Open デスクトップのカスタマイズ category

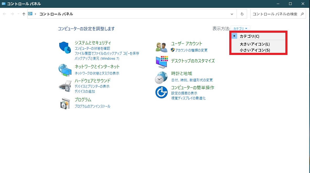coord(193,61)
